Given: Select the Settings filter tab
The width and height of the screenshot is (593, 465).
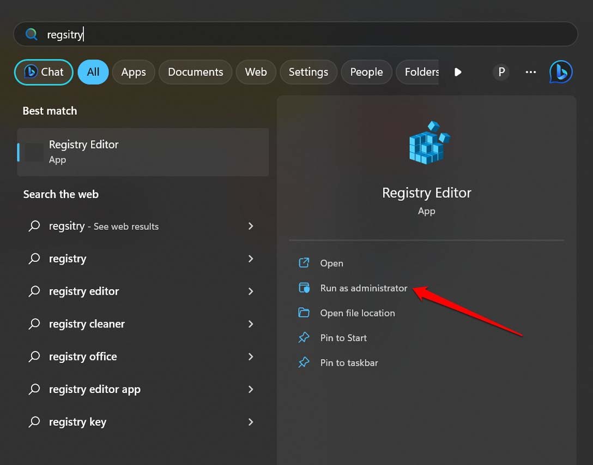Looking at the screenshot, I should [x=308, y=72].
